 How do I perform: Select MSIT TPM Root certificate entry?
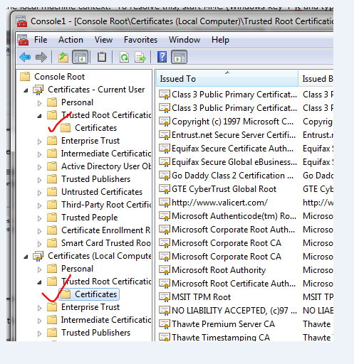tap(202, 297)
